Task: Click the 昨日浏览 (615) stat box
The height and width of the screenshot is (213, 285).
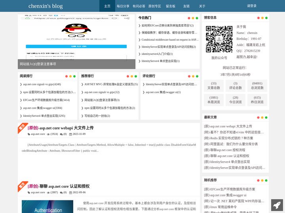Action: [257, 100]
